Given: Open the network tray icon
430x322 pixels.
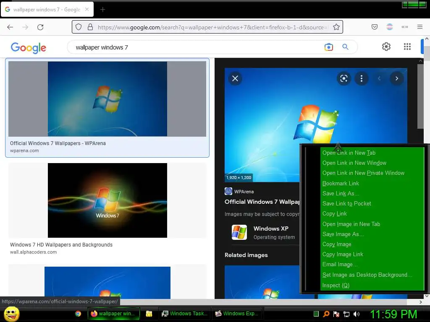Looking at the screenshot, I should coord(346,314).
